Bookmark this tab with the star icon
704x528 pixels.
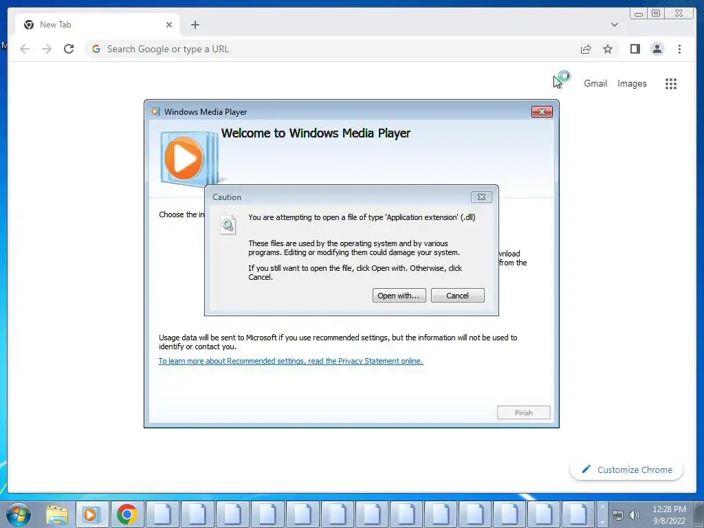click(x=608, y=49)
